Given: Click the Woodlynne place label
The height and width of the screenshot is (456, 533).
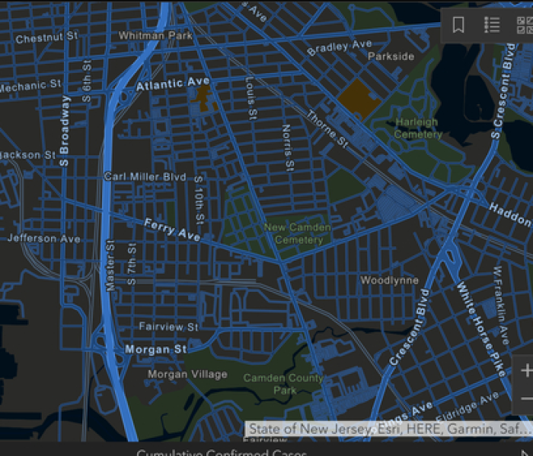Looking at the screenshot, I should (x=389, y=280).
